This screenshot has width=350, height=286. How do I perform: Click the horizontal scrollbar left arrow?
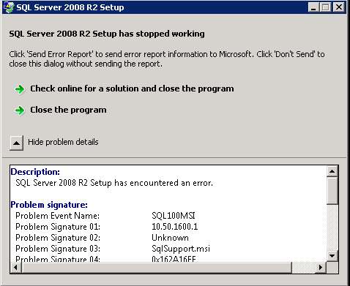click(x=15, y=267)
